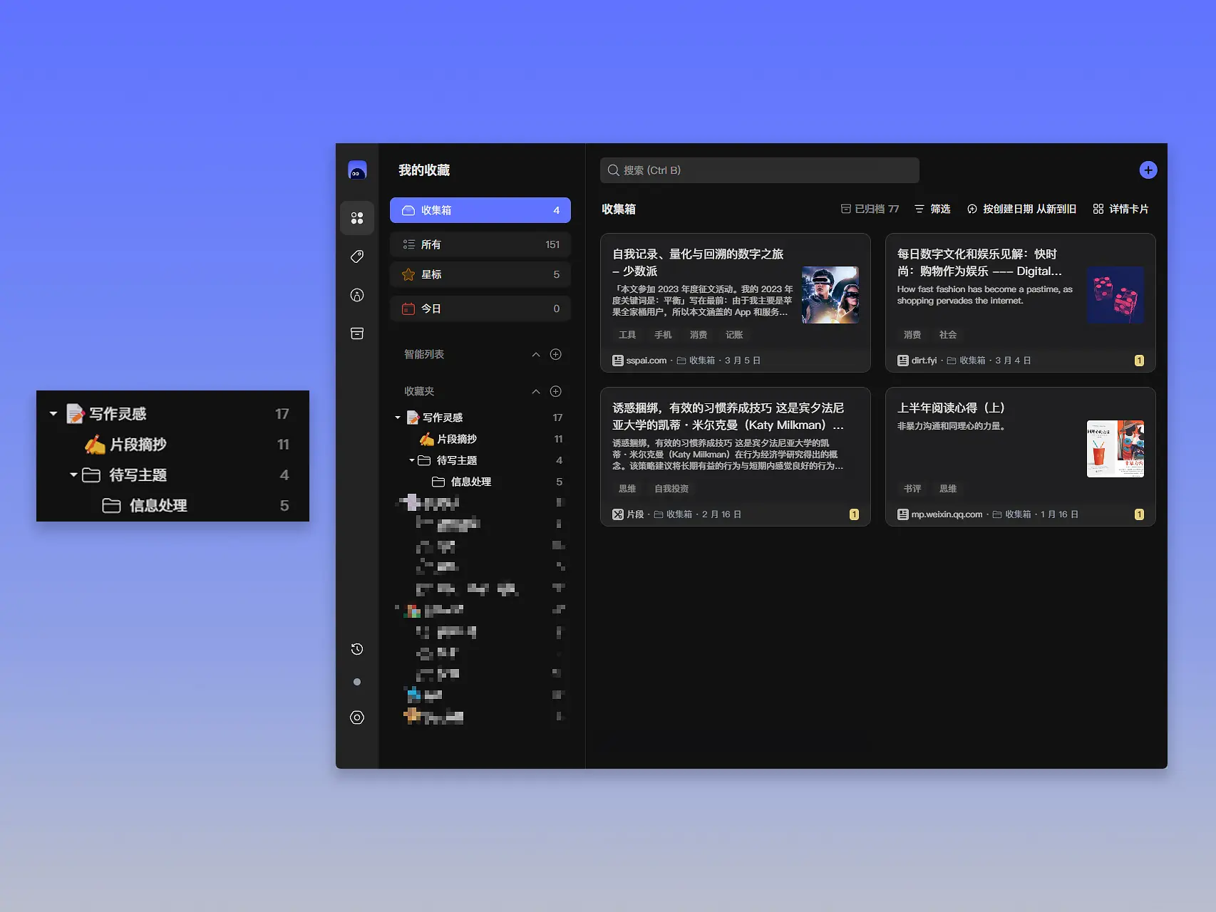This screenshot has width=1216, height=912.
Task: Add a new smart list
Action: point(556,354)
